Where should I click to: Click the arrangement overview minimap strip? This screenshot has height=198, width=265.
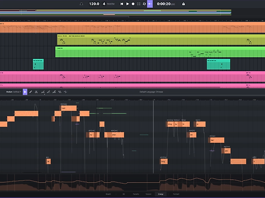(115, 13)
